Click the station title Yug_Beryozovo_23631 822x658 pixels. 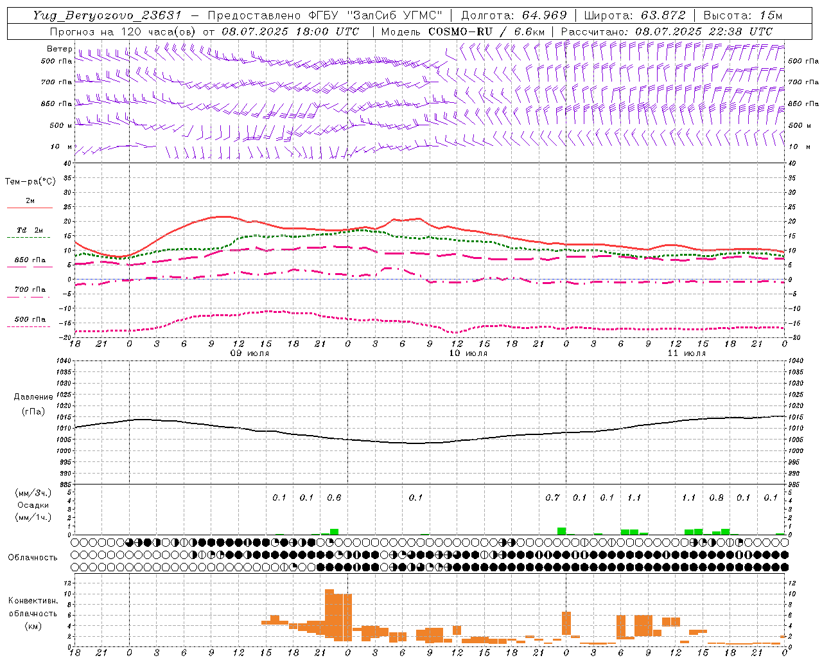107,15
